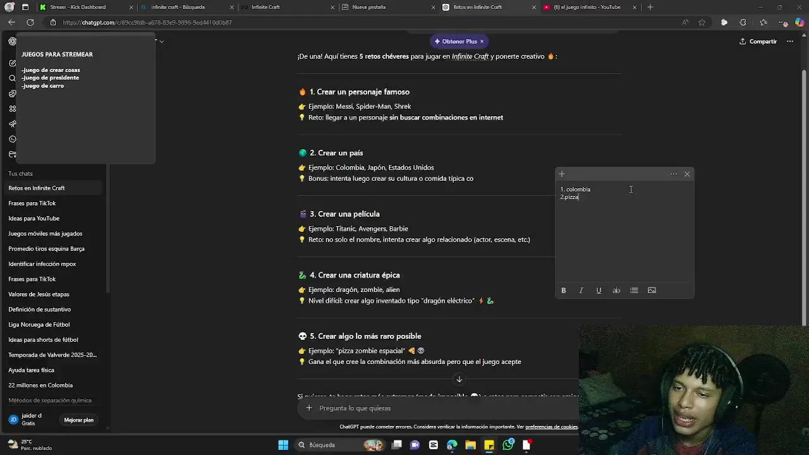Click the address bar URL
This screenshot has height=455, width=809.
147,22
